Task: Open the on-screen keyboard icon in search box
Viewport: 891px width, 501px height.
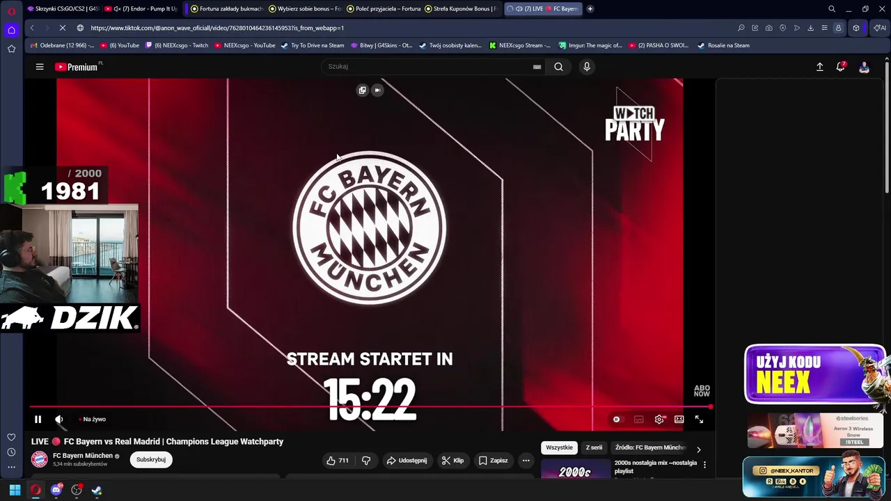Action: click(x=537, y=67)
